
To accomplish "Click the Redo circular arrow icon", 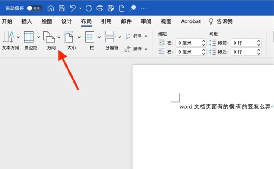I will [89, 8].
